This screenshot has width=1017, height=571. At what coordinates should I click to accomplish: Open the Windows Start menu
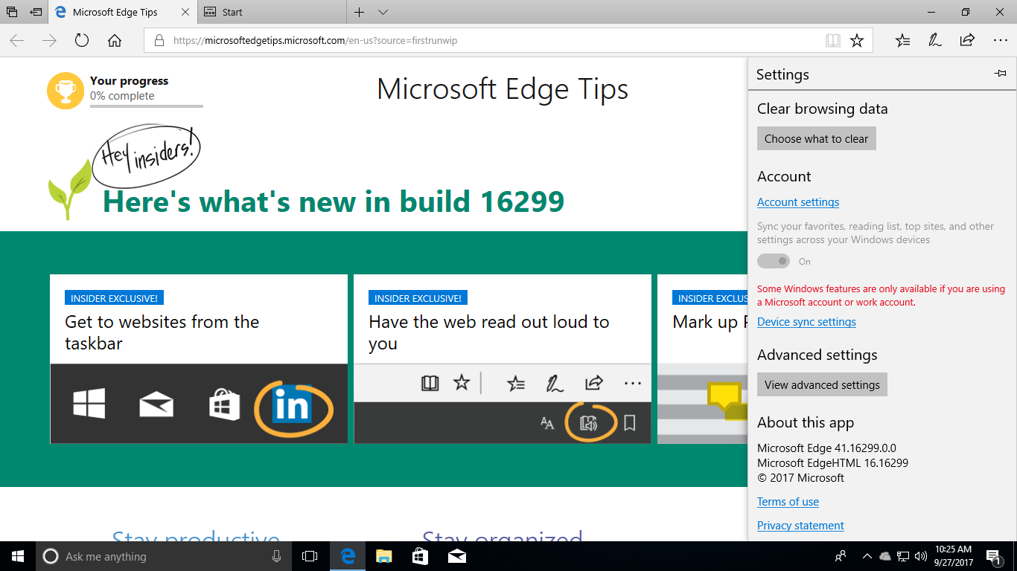pos(18,556)
